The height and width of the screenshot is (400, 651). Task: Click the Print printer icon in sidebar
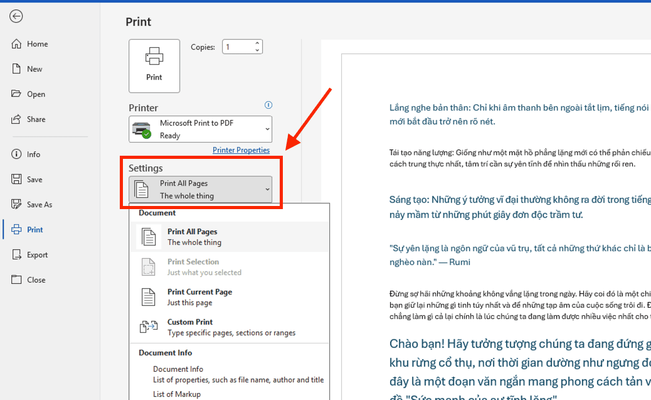click(x=16, y=229)
